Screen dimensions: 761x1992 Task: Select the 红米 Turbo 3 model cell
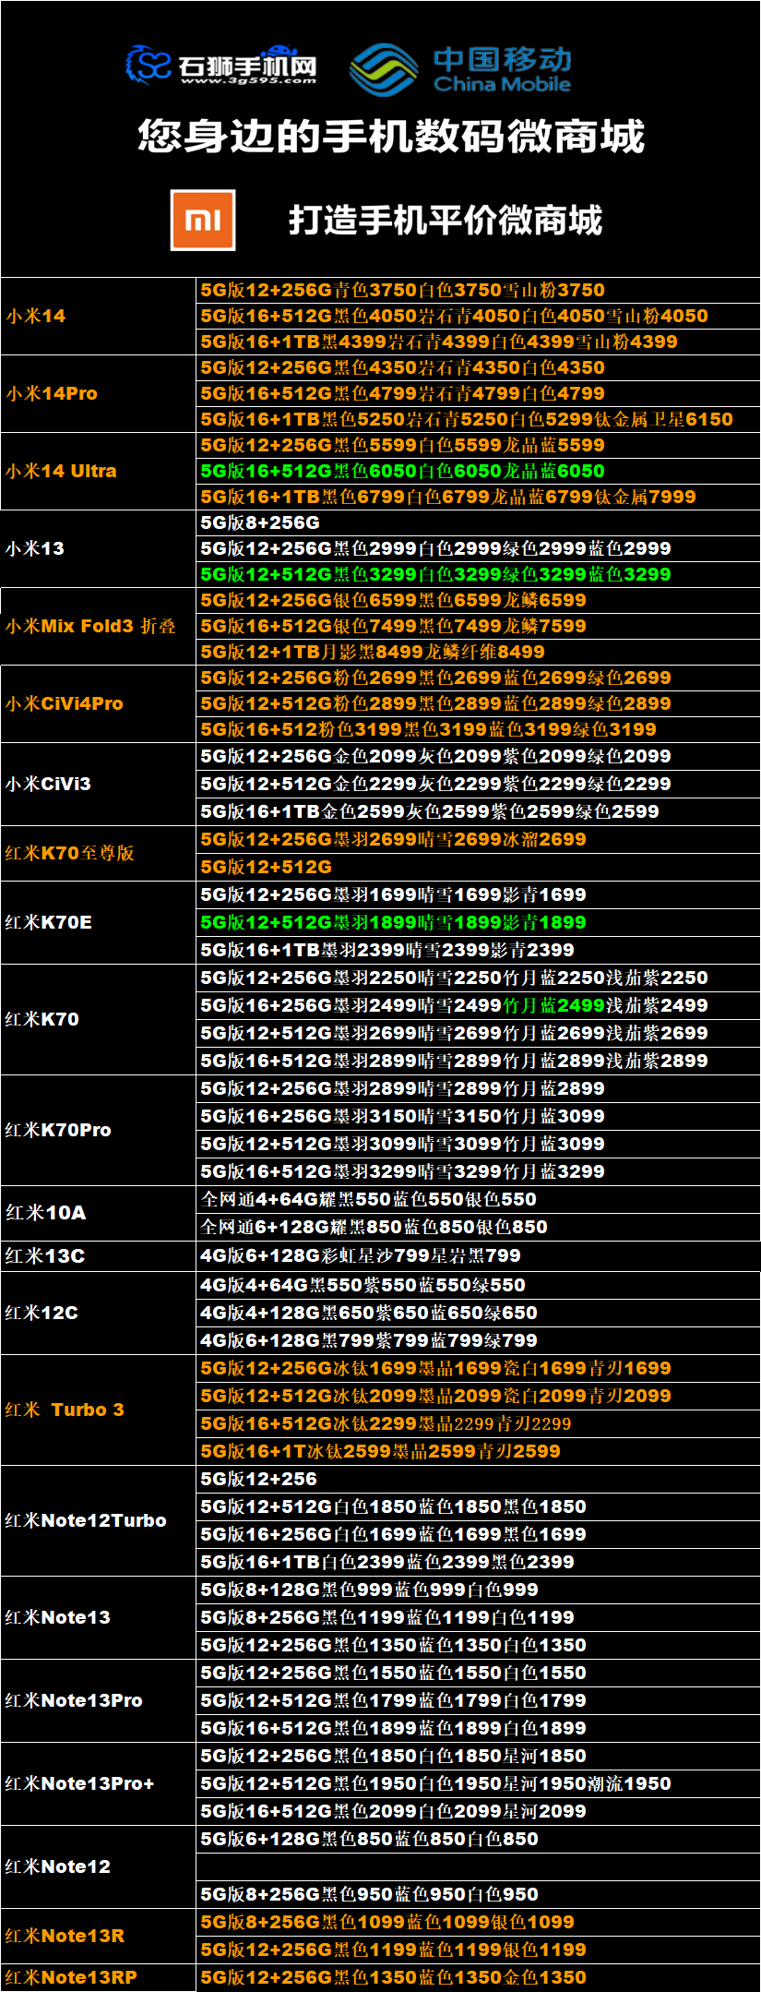click(x=99, y=1410)
